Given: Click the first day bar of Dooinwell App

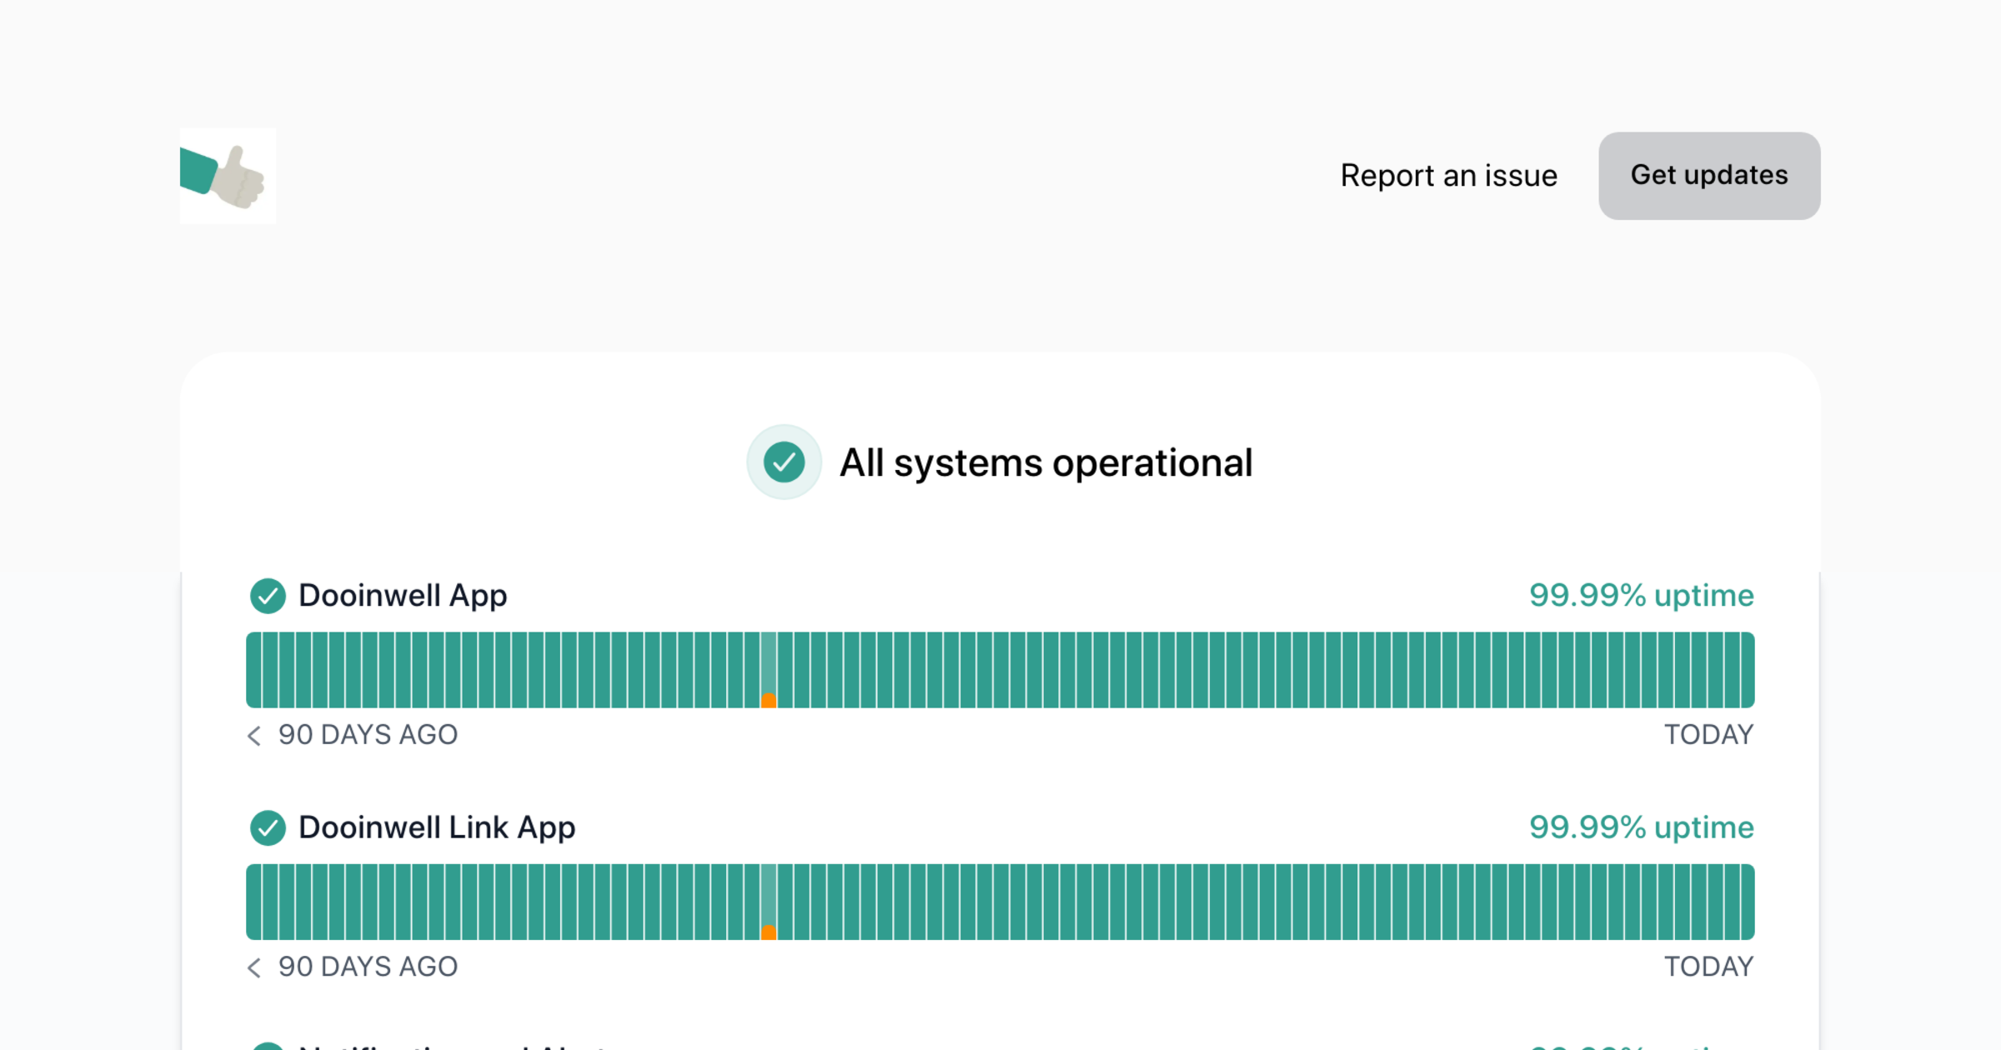Looking at the screenshot, I should 253,669.
